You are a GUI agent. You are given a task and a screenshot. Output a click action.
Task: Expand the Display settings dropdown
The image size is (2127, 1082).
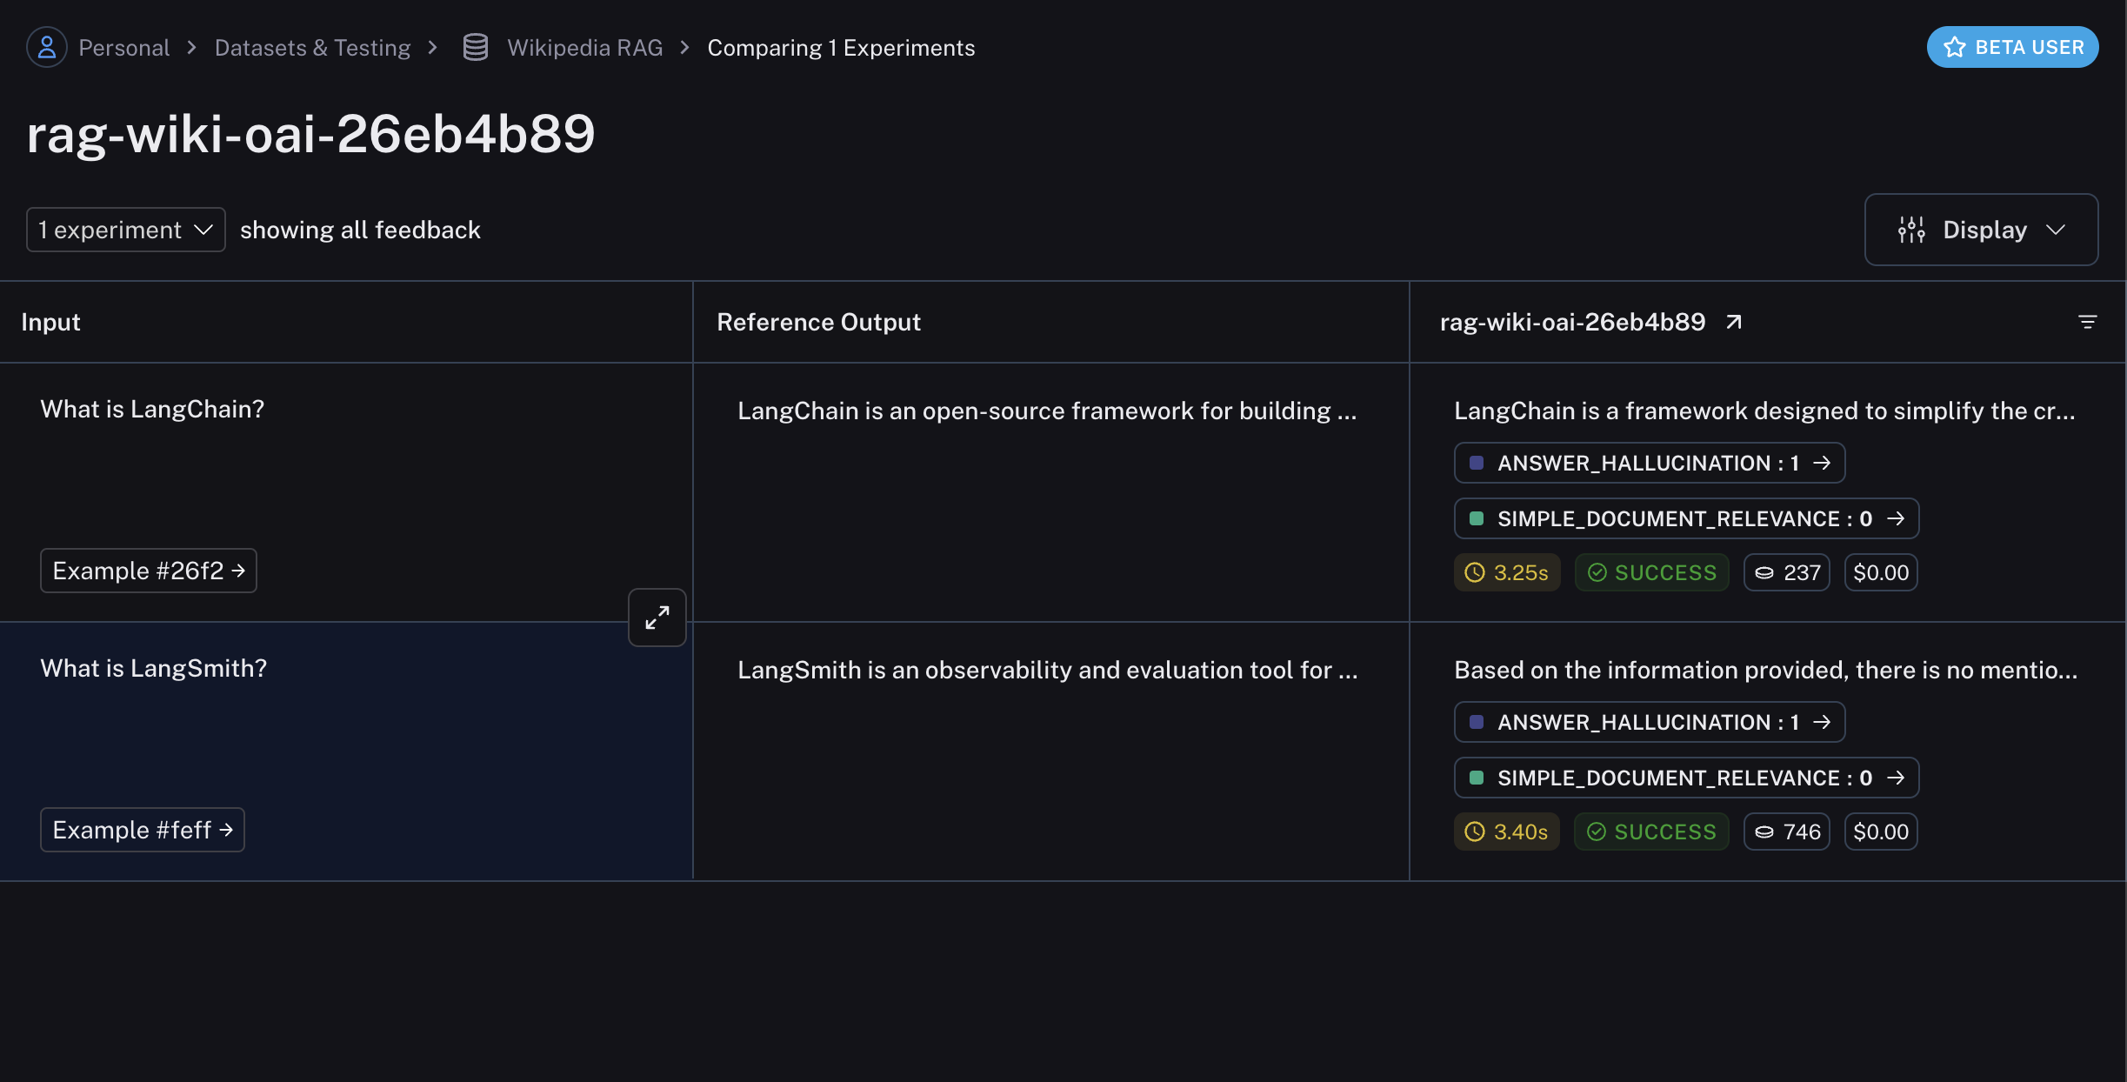pyautogui.click(x=1981, y=230)
